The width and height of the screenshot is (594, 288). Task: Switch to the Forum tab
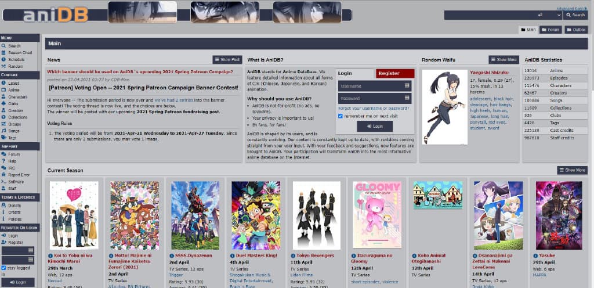[x=550, y=30]
